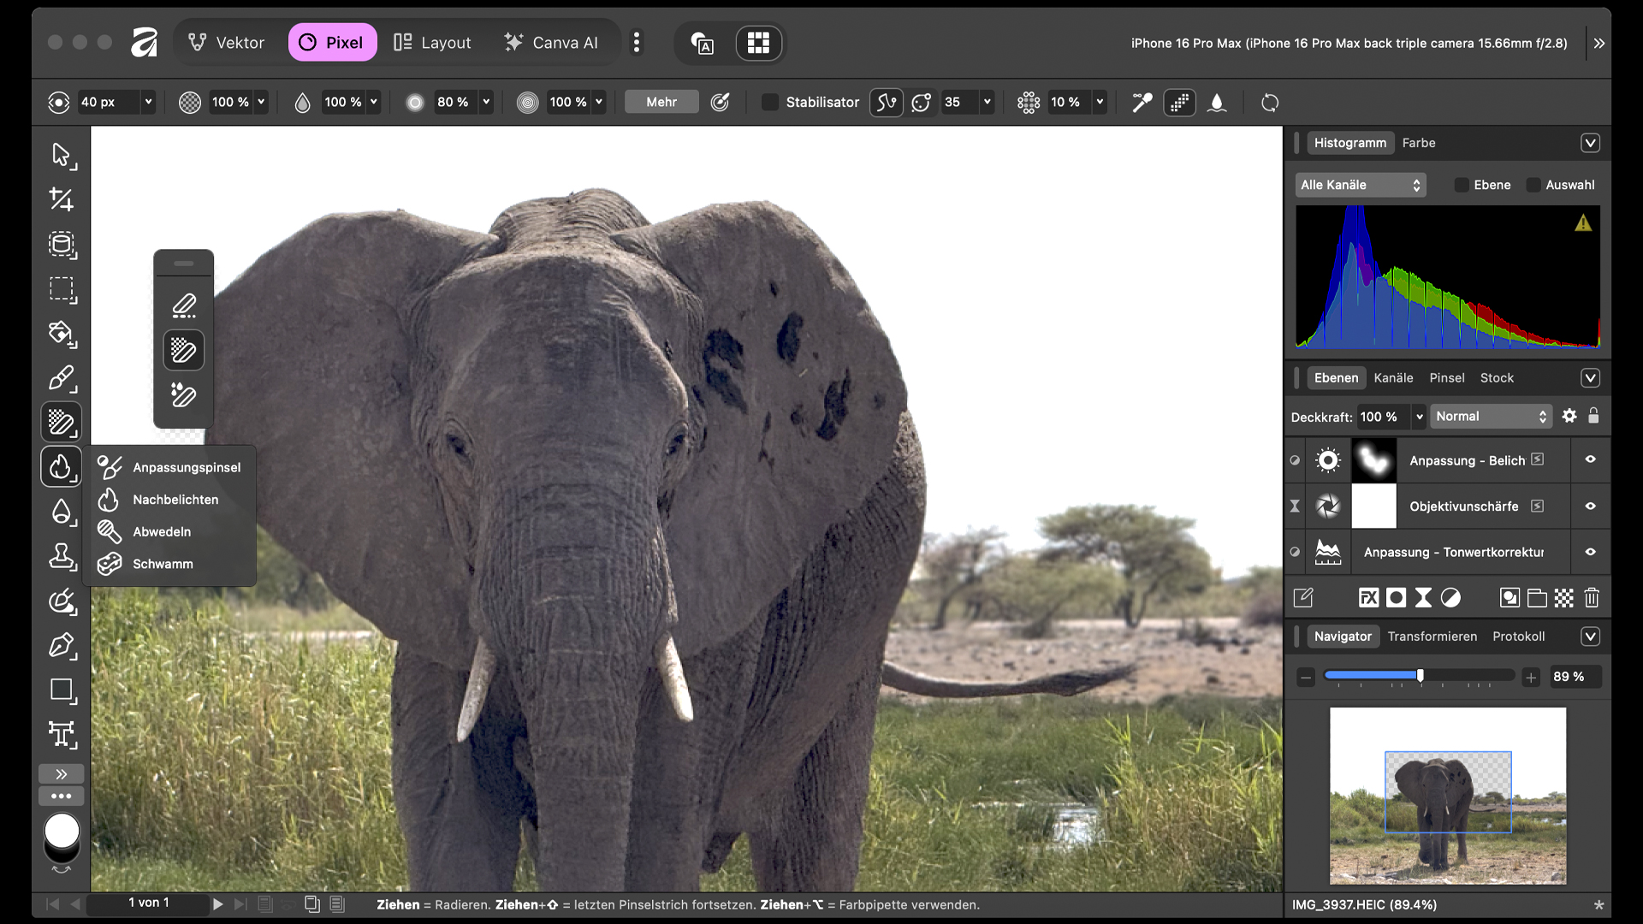Open the Normal blend mode dropdown
The height and width of the screenshot is (924, 1643).
click(1491, 417)
